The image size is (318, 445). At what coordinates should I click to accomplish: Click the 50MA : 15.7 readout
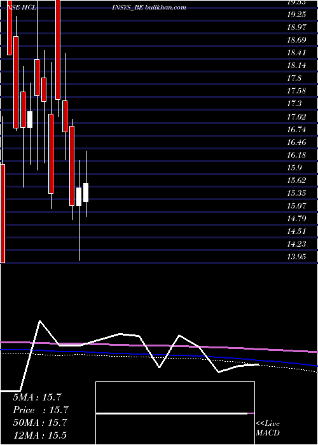tap(40, 423)
